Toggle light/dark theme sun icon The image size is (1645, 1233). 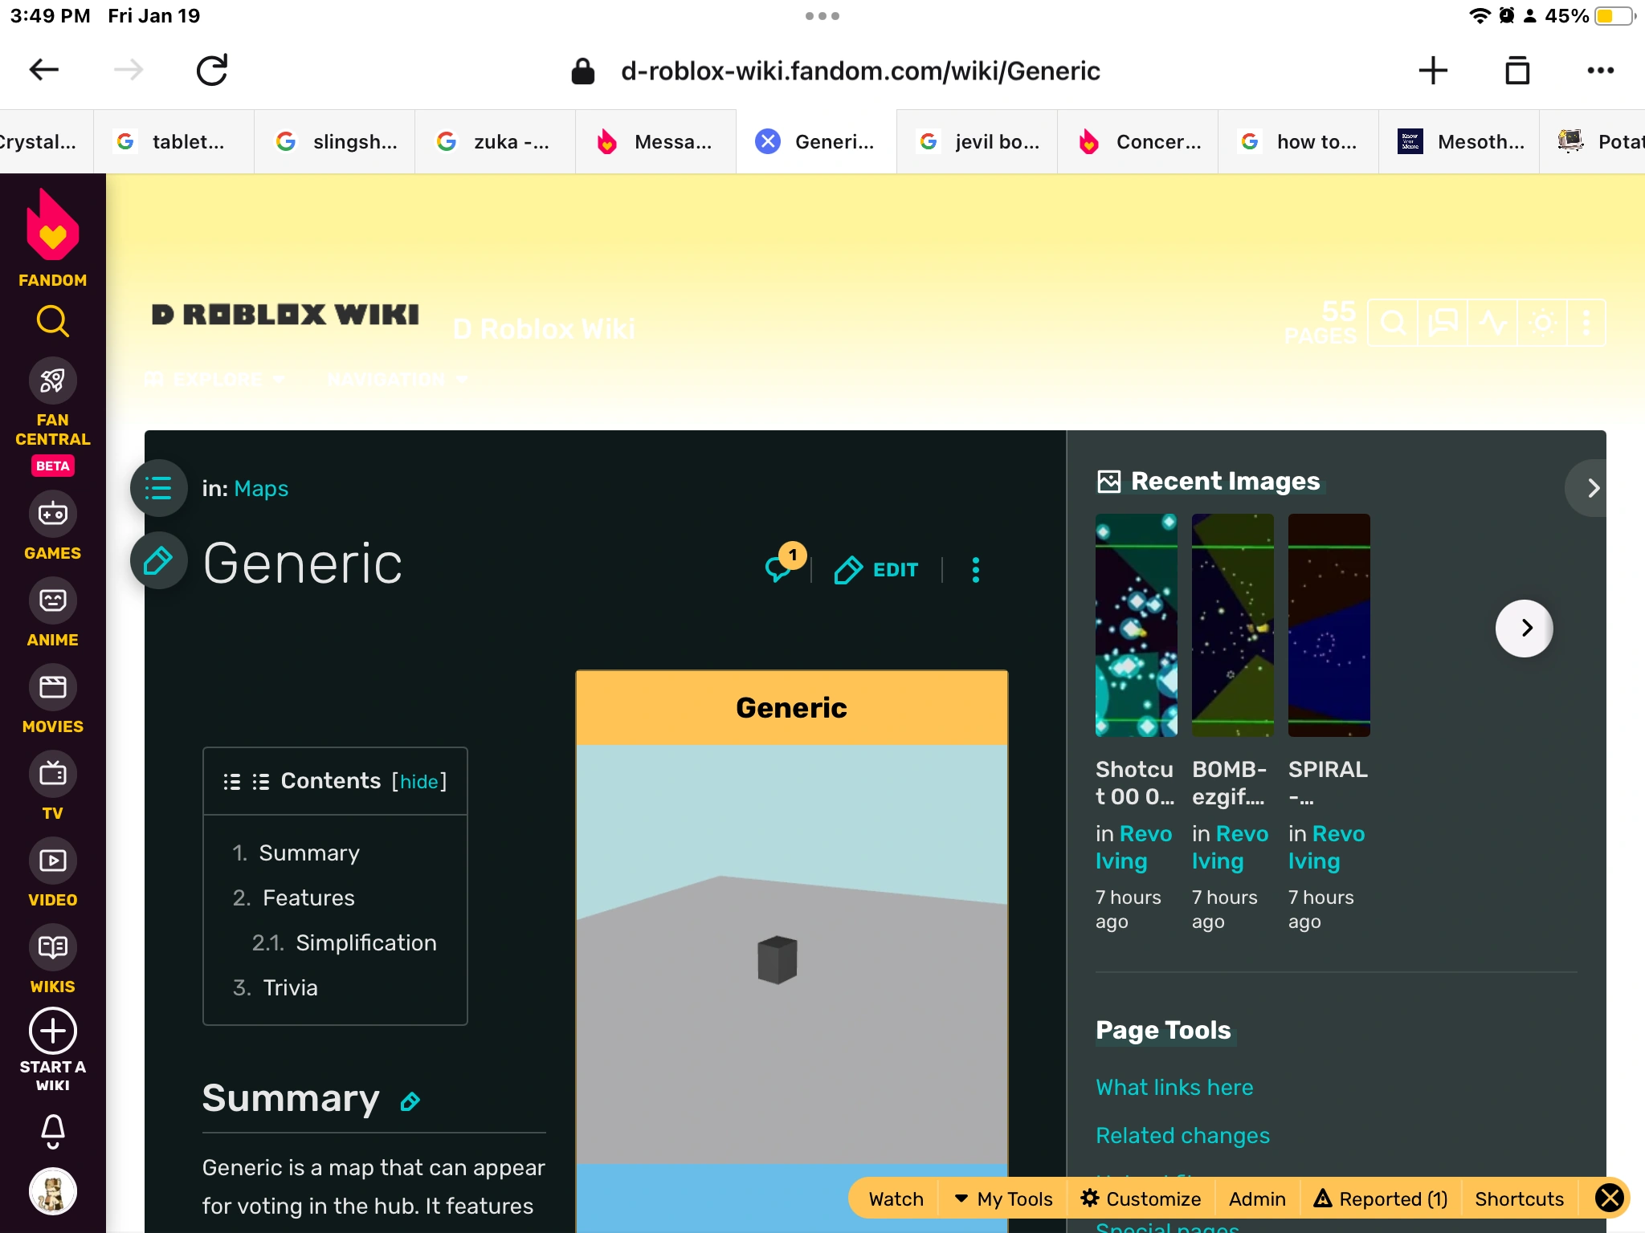coord(1543,323)
